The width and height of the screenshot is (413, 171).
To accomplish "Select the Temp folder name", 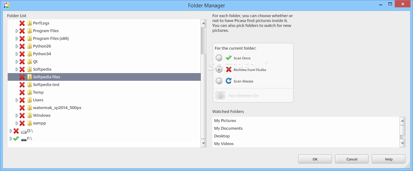I will pyautogui.click(x=38, y=92).
